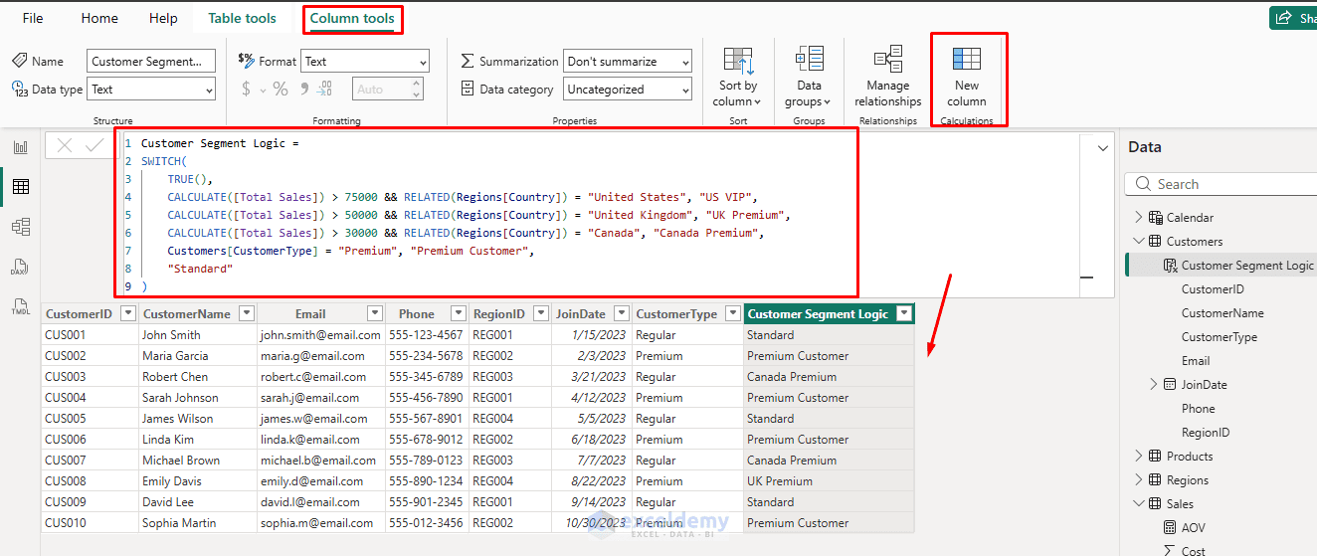Viewport: 1317px width, 556px height.
Task: Apply percentage format button
Action: [280, 90]
